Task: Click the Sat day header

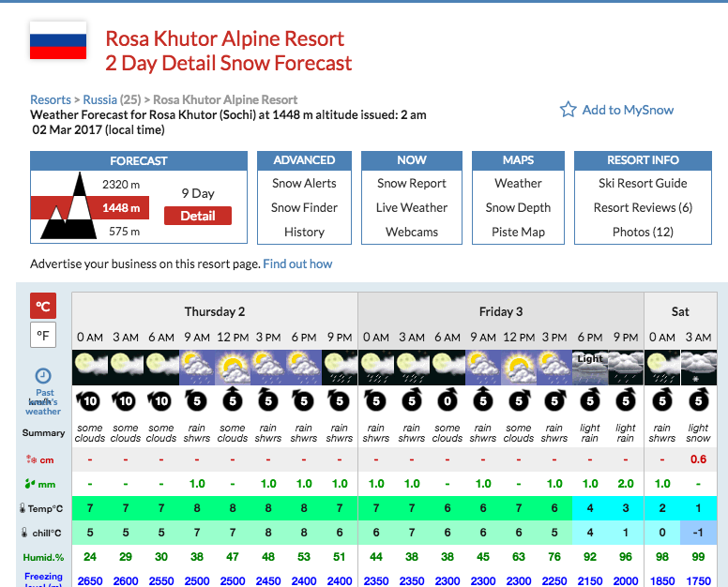Action: [680, 311]
